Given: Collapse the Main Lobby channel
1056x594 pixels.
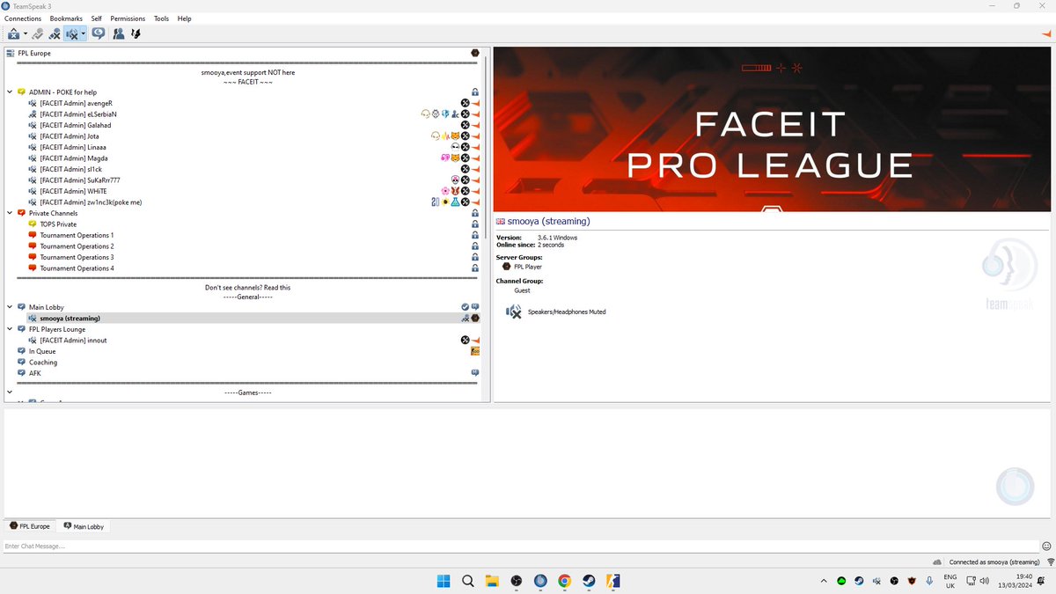Looking at the screenshot, I should pos(11,307).
